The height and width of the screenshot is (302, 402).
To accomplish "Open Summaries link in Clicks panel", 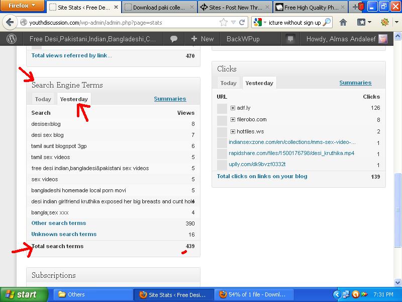I will [355, 83].
